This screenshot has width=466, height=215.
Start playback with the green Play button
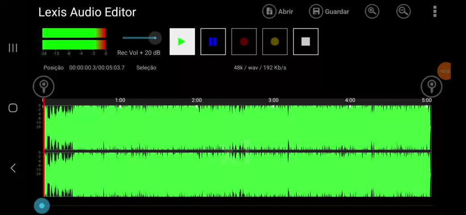182,42
